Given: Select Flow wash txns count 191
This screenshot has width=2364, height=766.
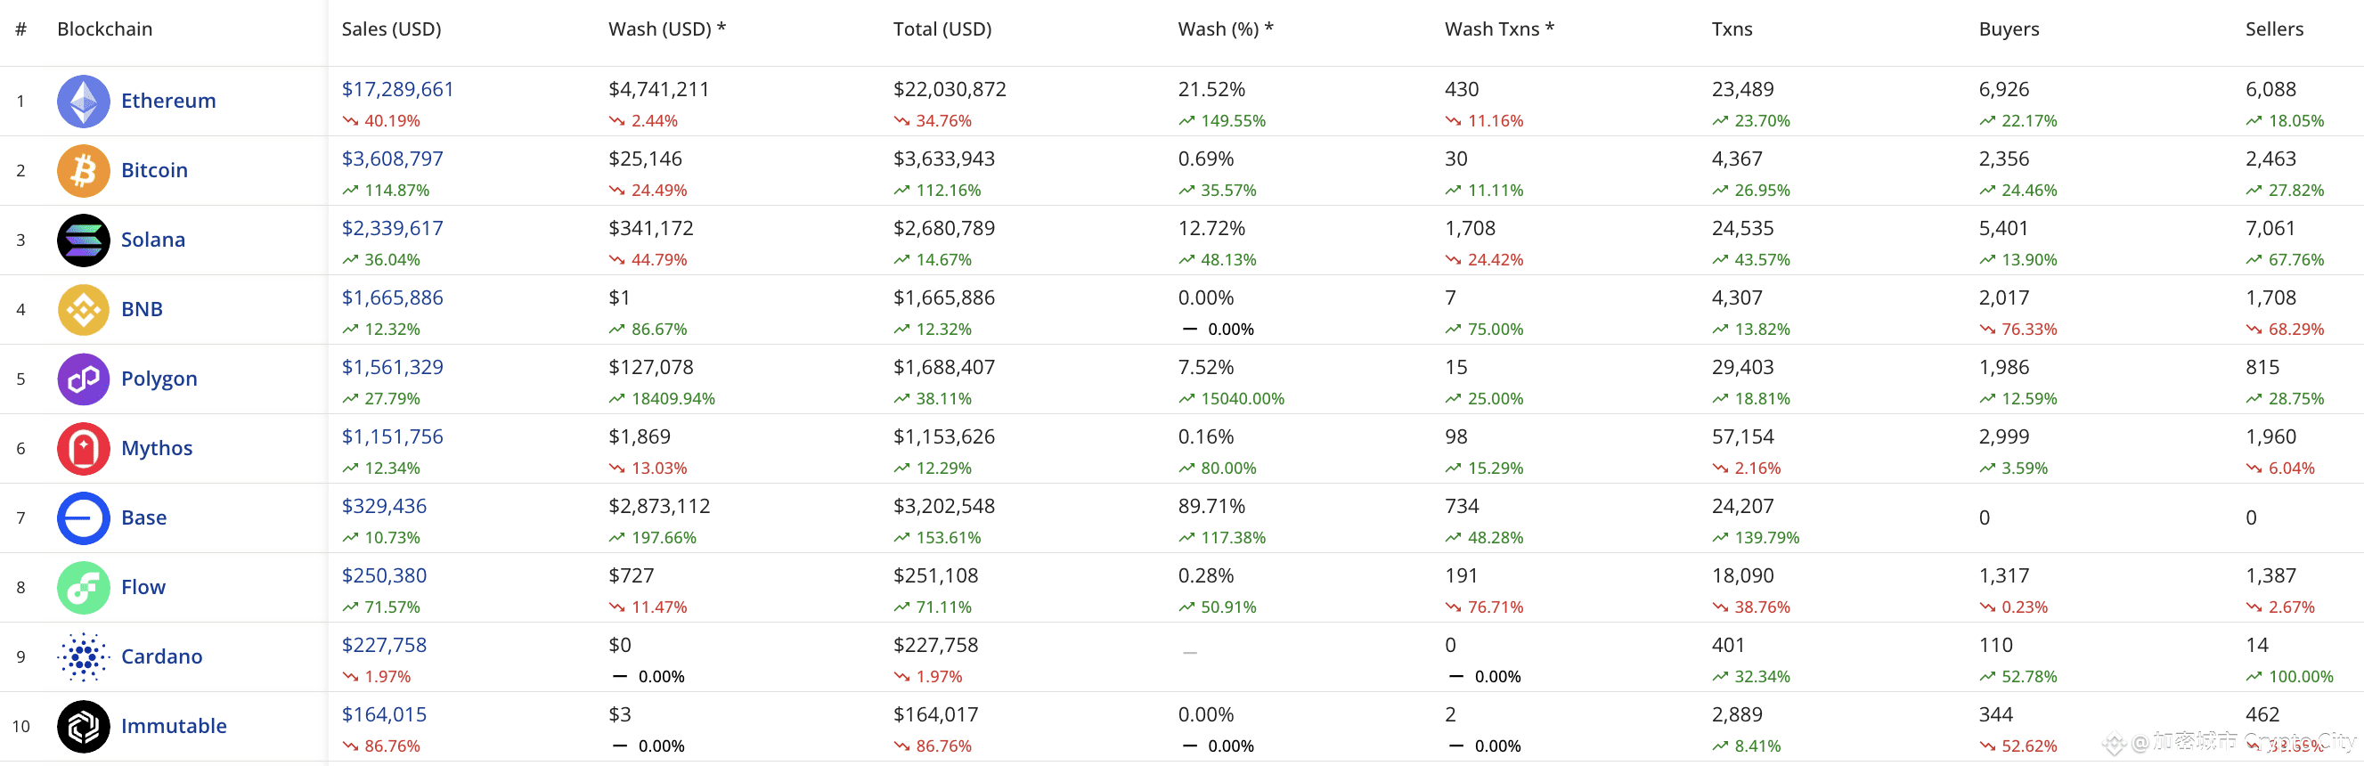Looking at the screenshot, I should pyautogui.click(x=1461, y=576).
